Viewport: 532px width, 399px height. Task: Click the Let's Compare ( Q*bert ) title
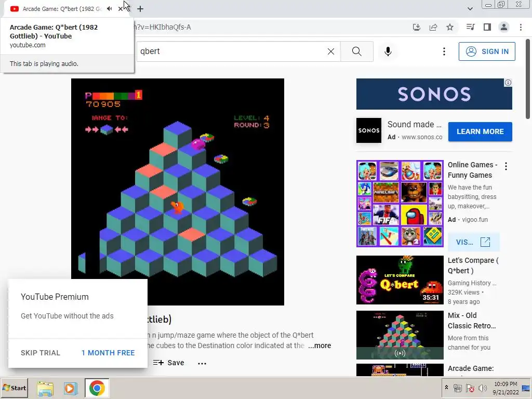pos(473,265)
